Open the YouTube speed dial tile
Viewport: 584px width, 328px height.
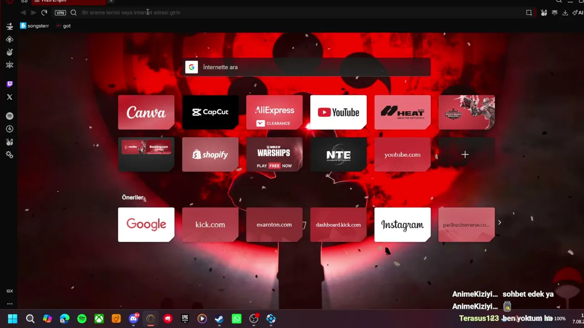pos(339,113)
